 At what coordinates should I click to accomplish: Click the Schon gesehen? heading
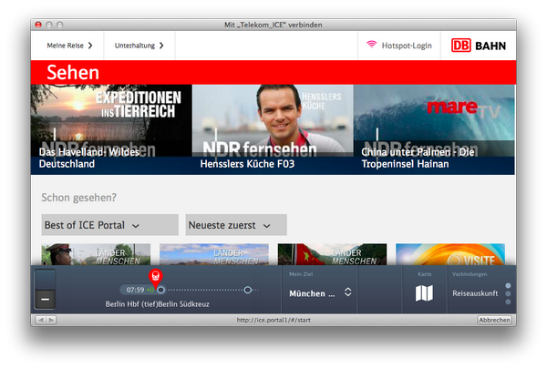pyautogui.click(x=78, y=198)
